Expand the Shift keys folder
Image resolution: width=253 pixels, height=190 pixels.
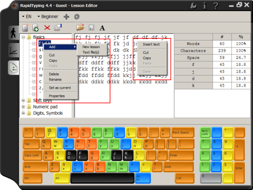coord(23,100)
